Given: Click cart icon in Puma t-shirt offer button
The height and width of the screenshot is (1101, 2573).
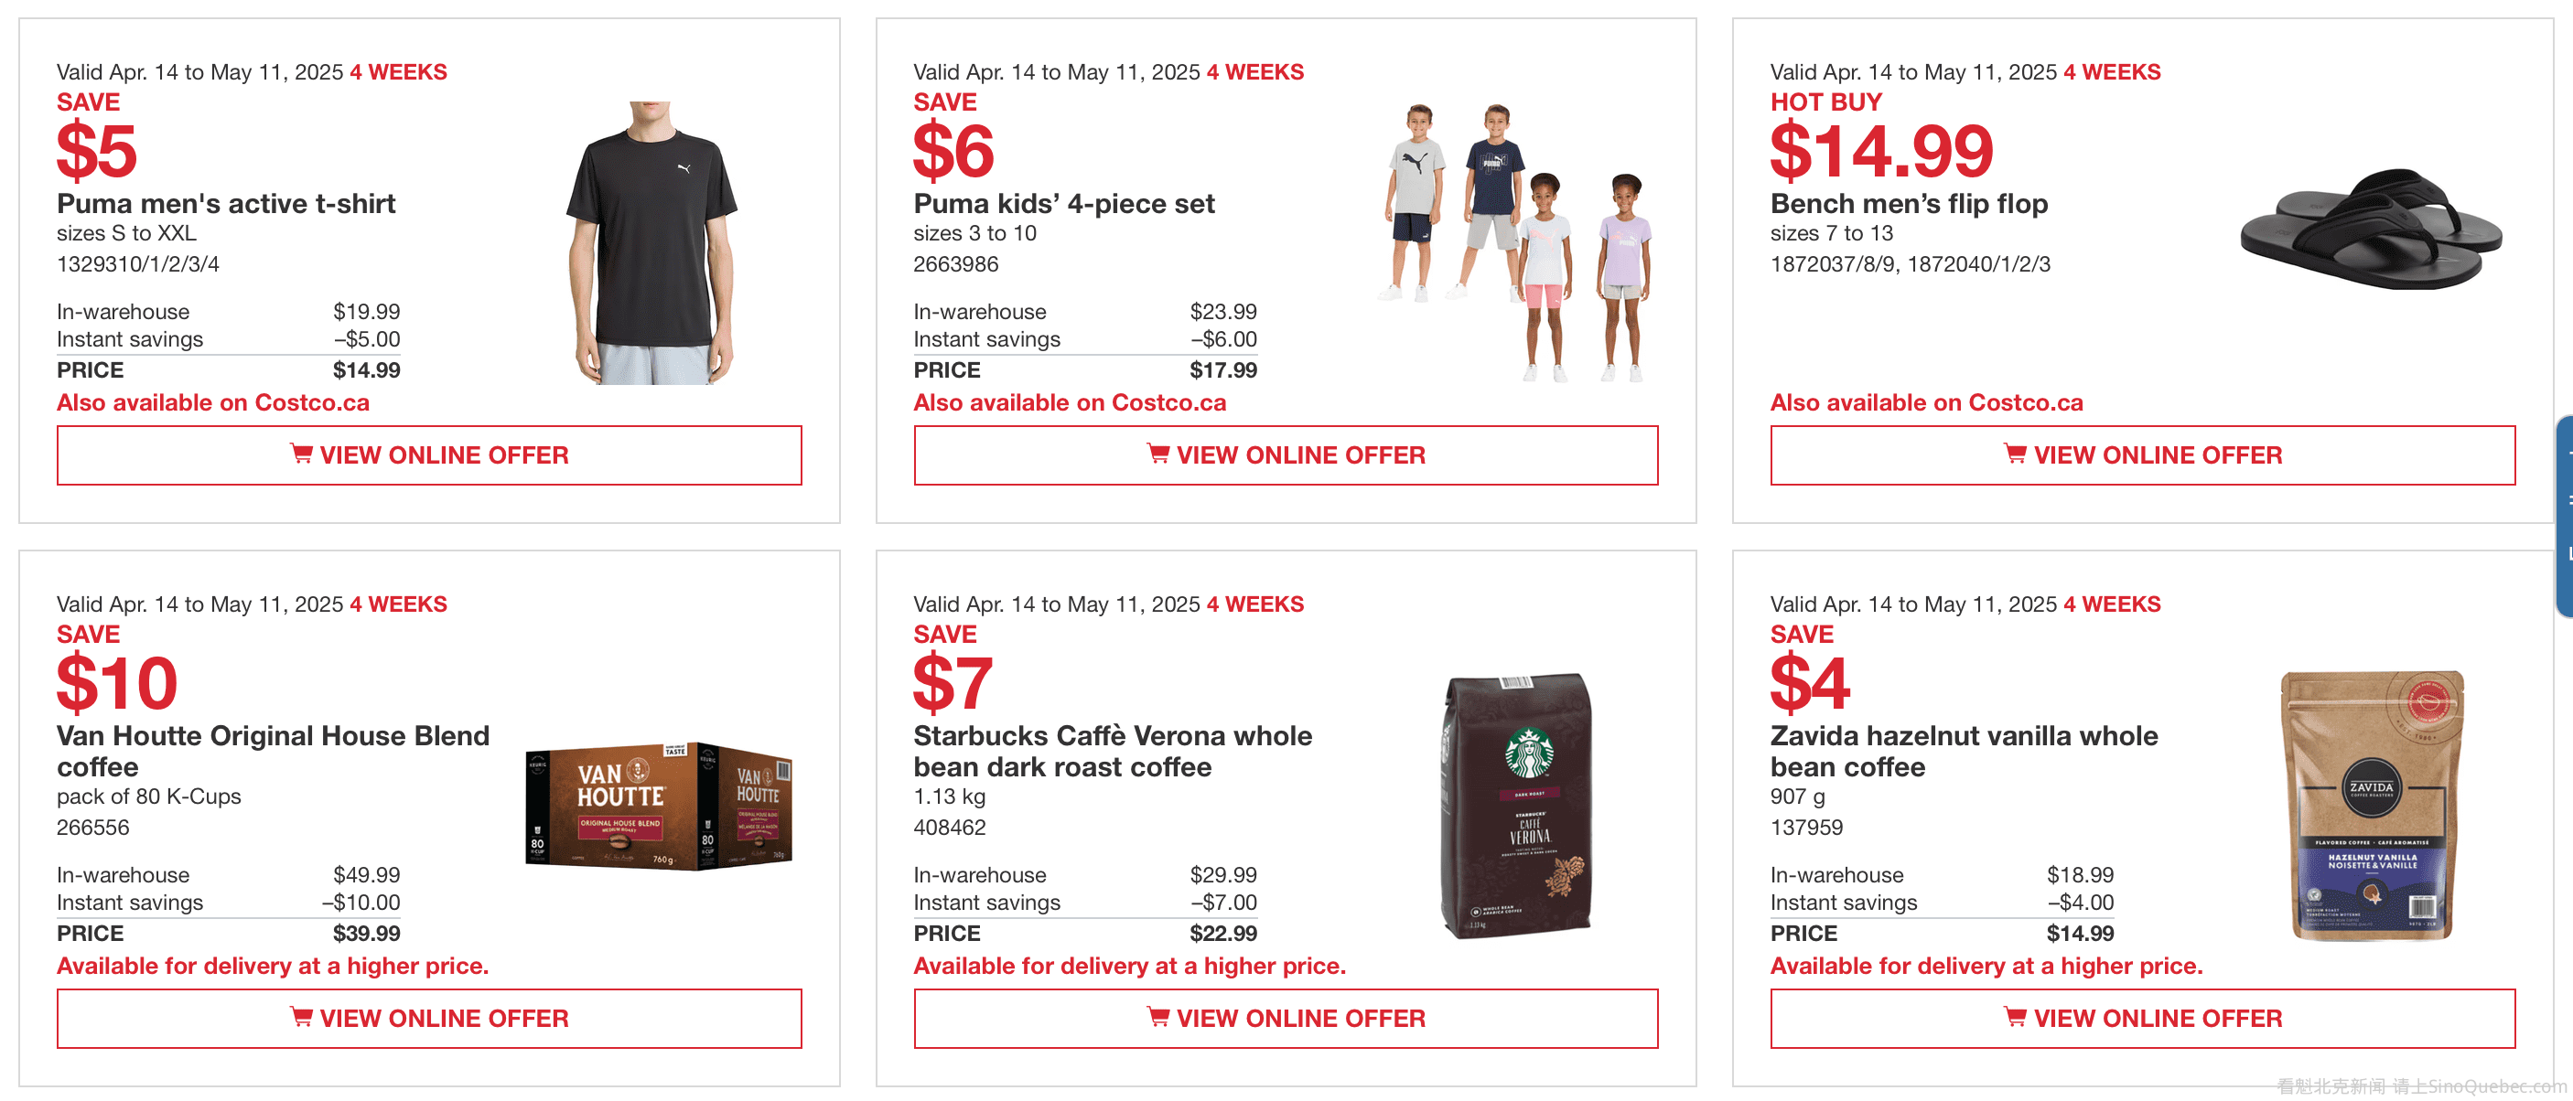Looking at the screenshot, I should click(x=301, y=454).
